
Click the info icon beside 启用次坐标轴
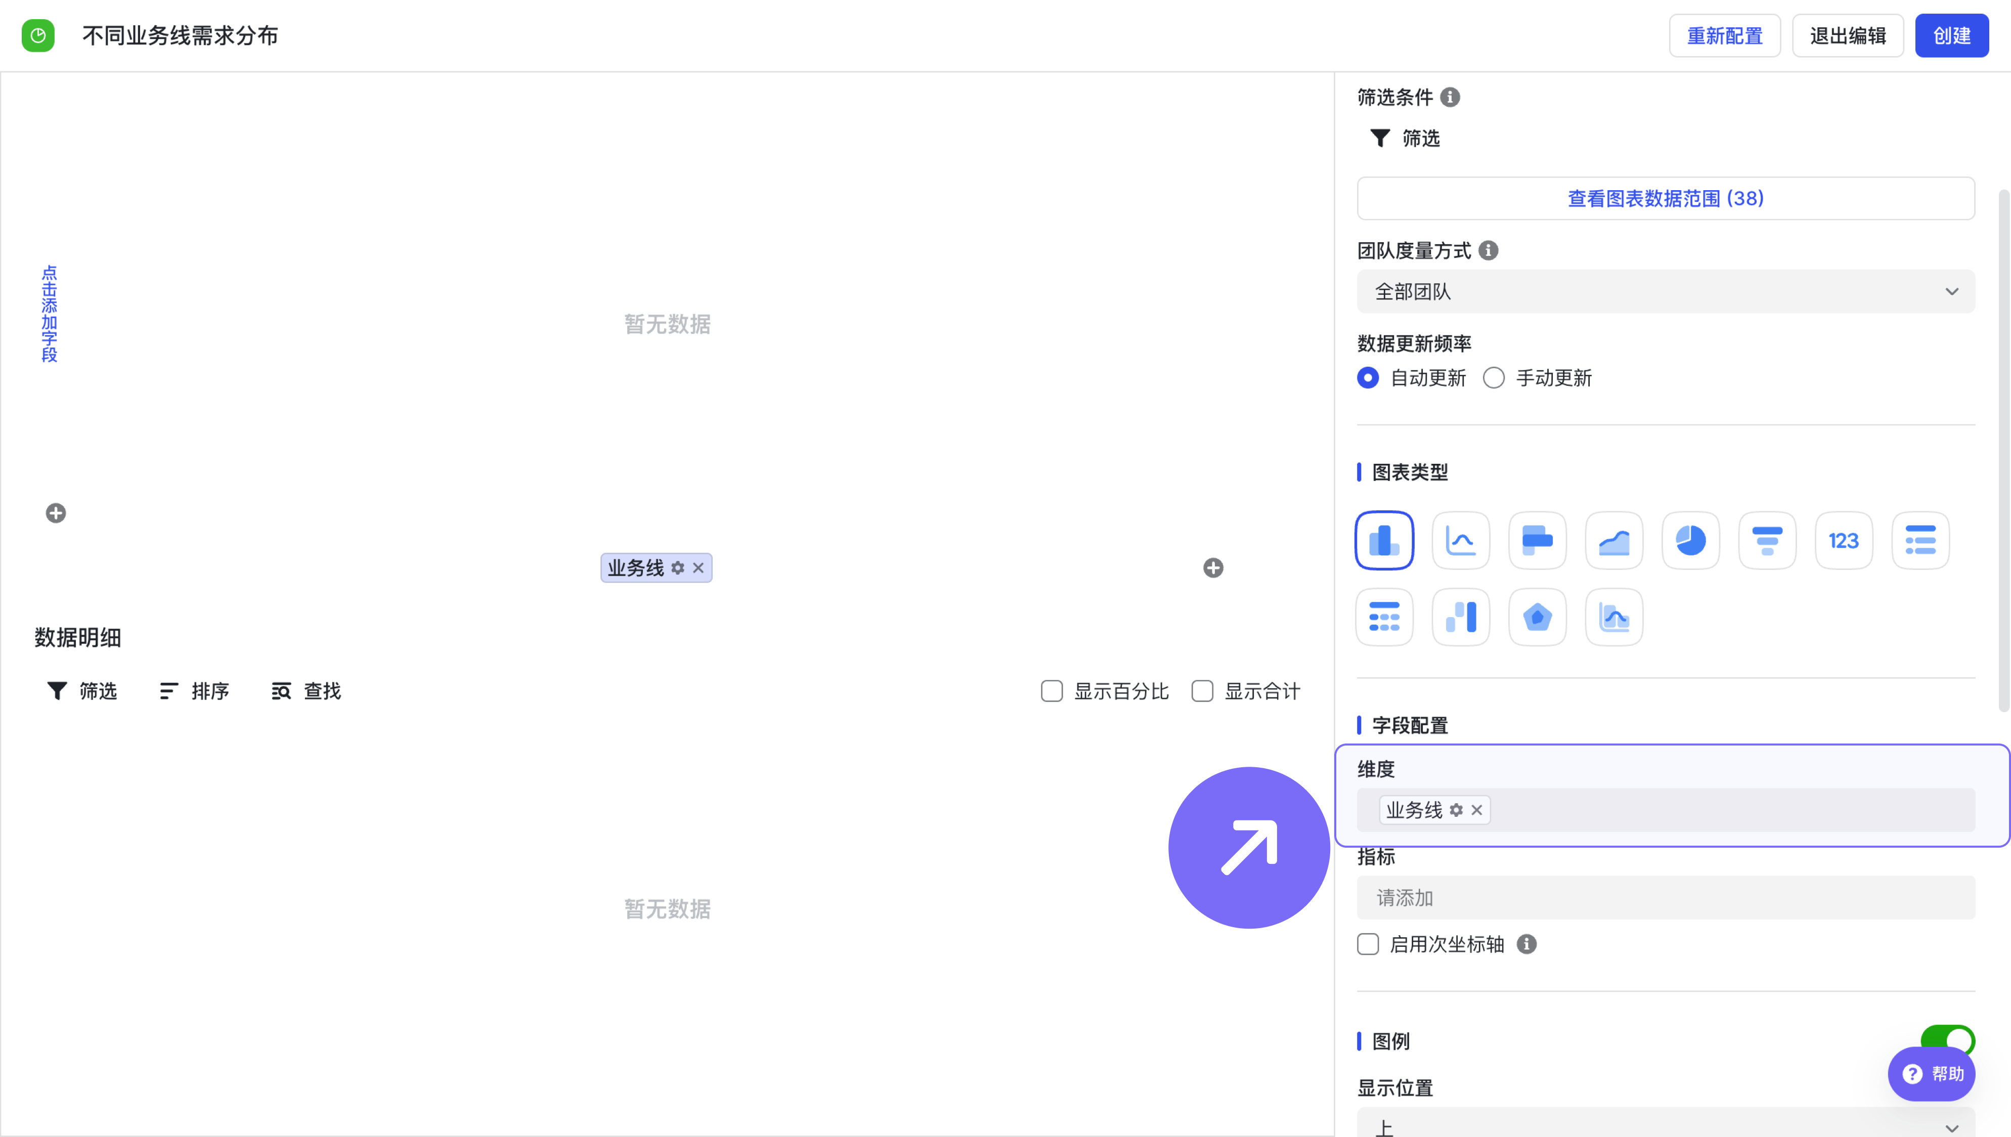pyautogui.click(x=1526, y=944)
